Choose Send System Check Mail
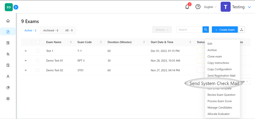Screen dimensions: 255x119 (214, 83)
